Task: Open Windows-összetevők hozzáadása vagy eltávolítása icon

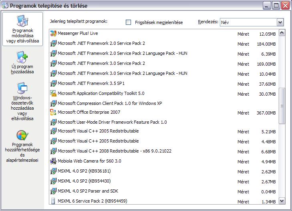Action: tap(22, 88)
